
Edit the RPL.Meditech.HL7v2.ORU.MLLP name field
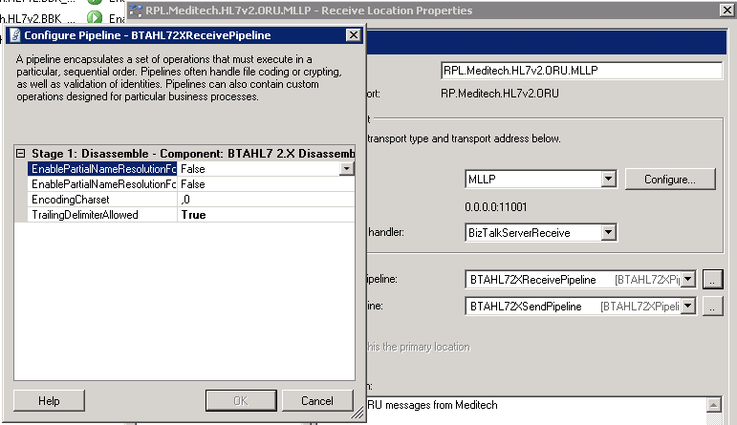581,71
